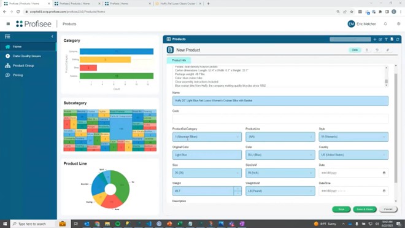Image resolution: width=405 pixels, height=228 pixels.
Task: Click the undo icon on the form toolbar
Action: pos(377,50)
